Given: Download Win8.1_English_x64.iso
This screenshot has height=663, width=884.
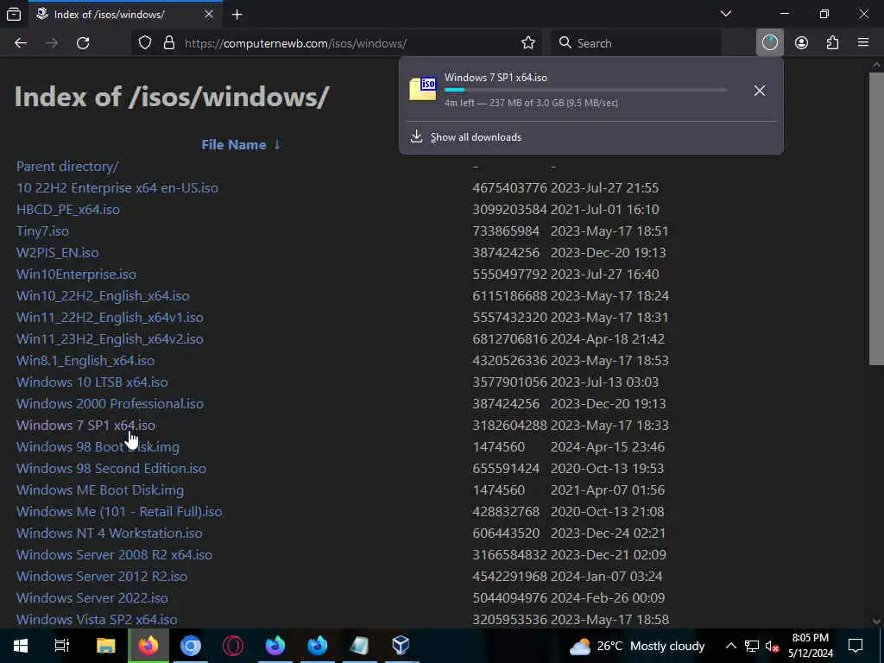Looking at the screenshot, I should pos(85,361).
